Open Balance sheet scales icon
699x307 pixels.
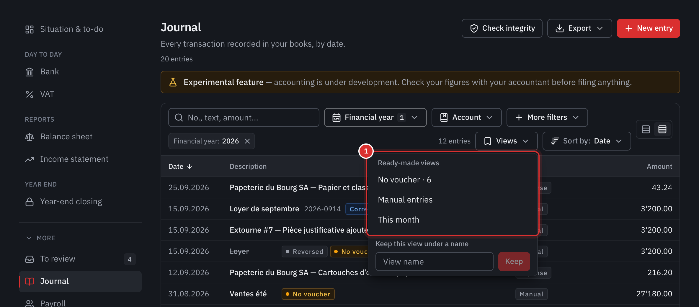click(x=30, y=137)
